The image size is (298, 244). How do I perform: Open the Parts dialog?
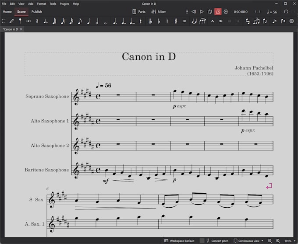tap(139, 12)
